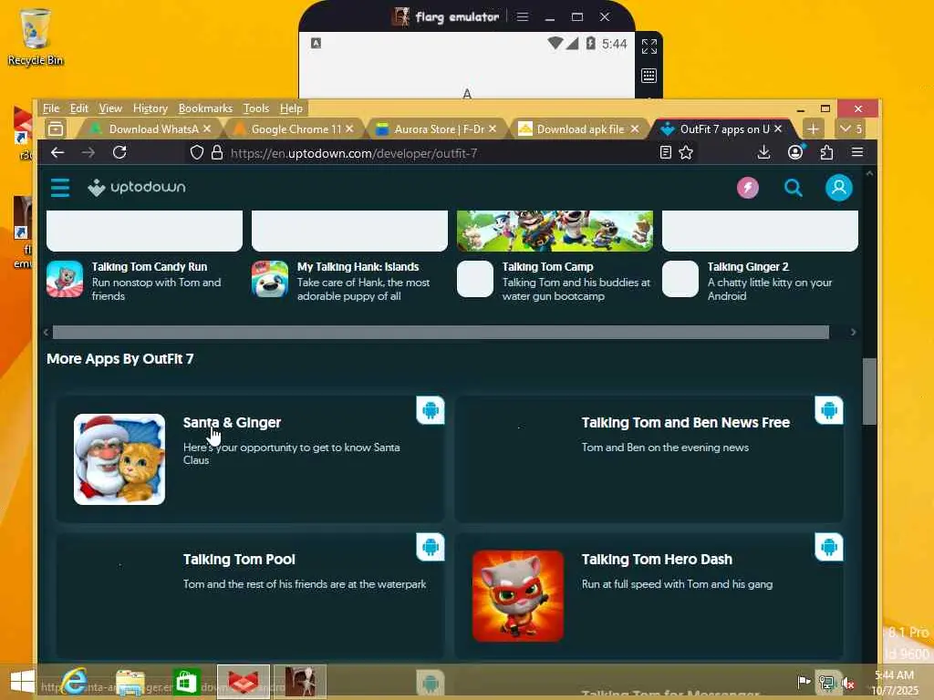Image resolution: width=934 pixels, height=700 pixels.
Task: Click the tab manager icon left of tabs
Action: click(56, 129)
